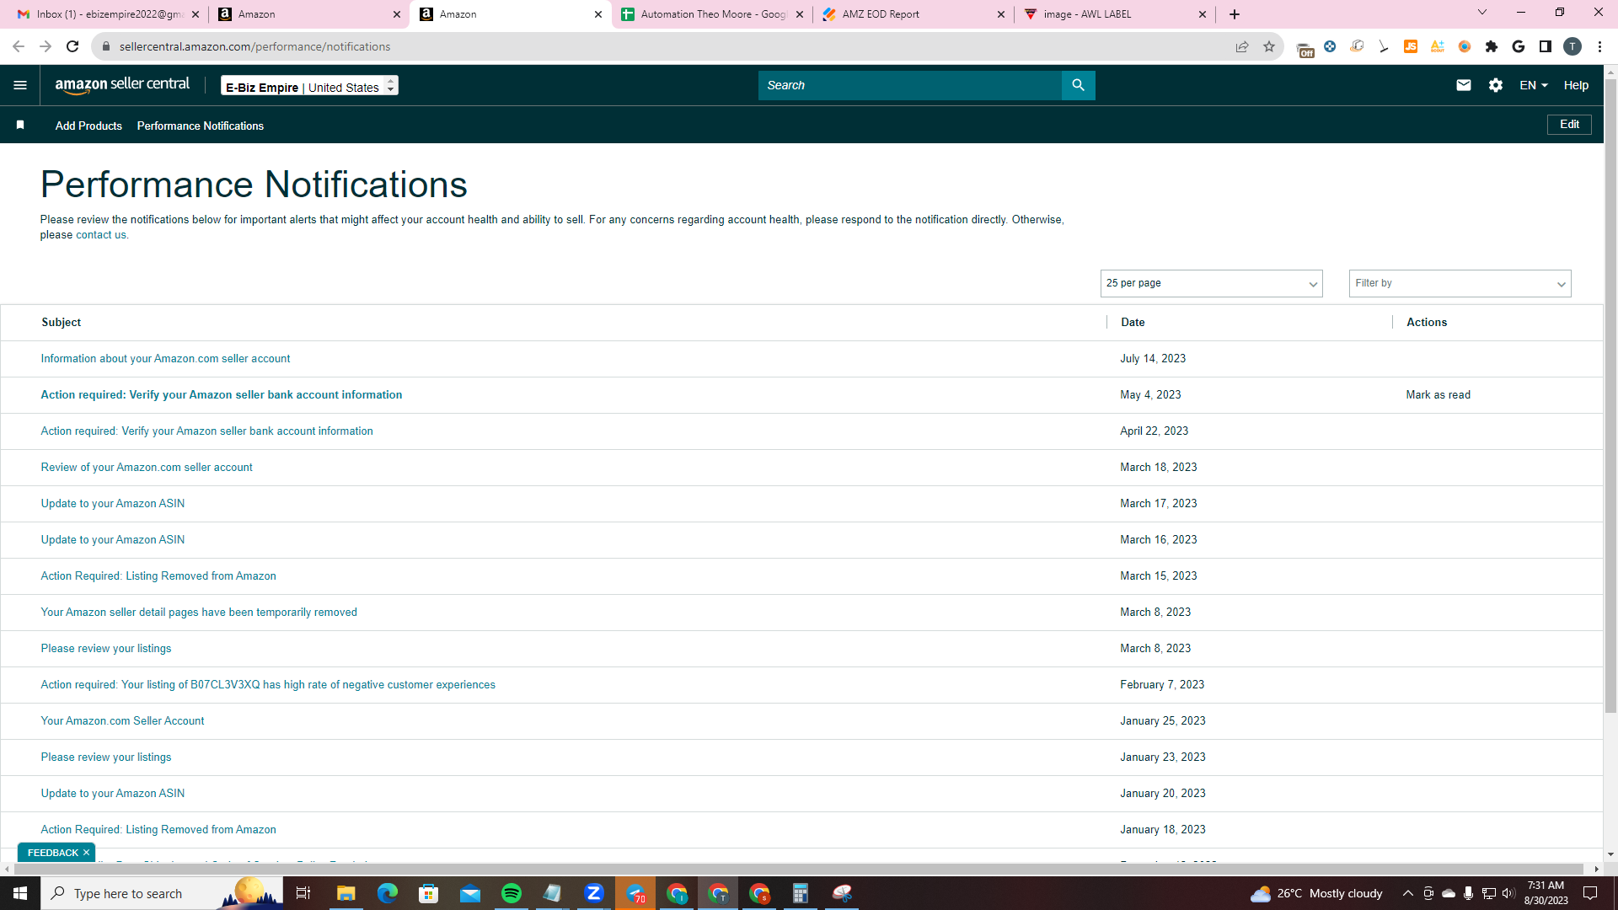Open Calculator from the taskbar

click(x=801, y=893)
